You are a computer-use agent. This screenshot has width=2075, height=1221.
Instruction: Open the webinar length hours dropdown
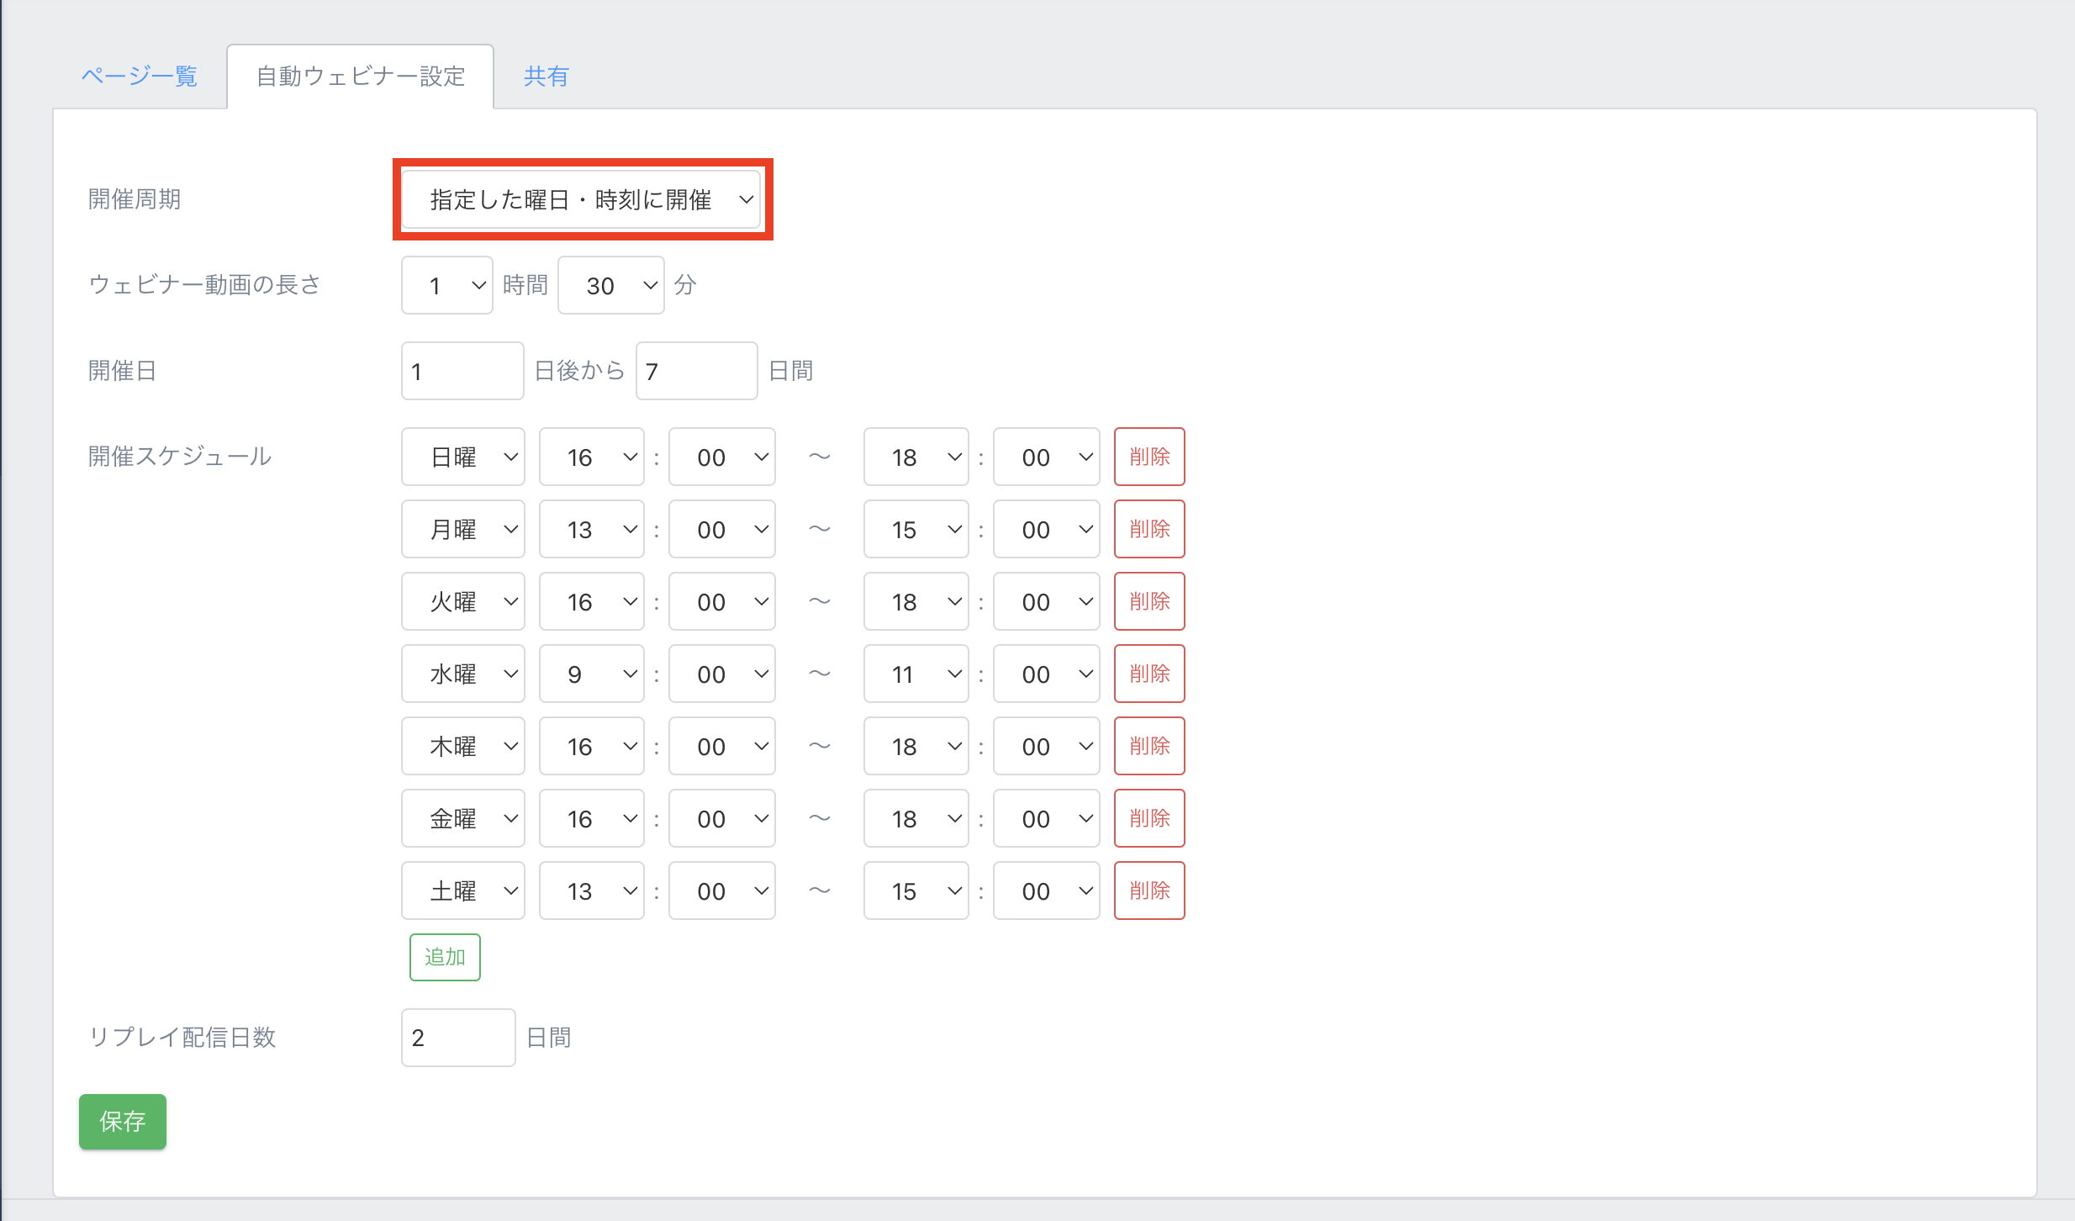pyautogui.click(x=446, y=285)
